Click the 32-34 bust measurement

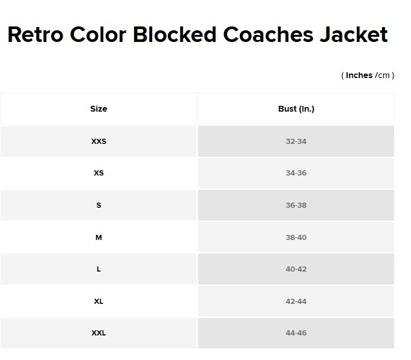click(296, 141)
